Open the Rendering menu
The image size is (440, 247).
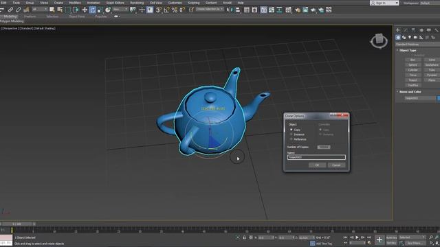tap(137, 3)
